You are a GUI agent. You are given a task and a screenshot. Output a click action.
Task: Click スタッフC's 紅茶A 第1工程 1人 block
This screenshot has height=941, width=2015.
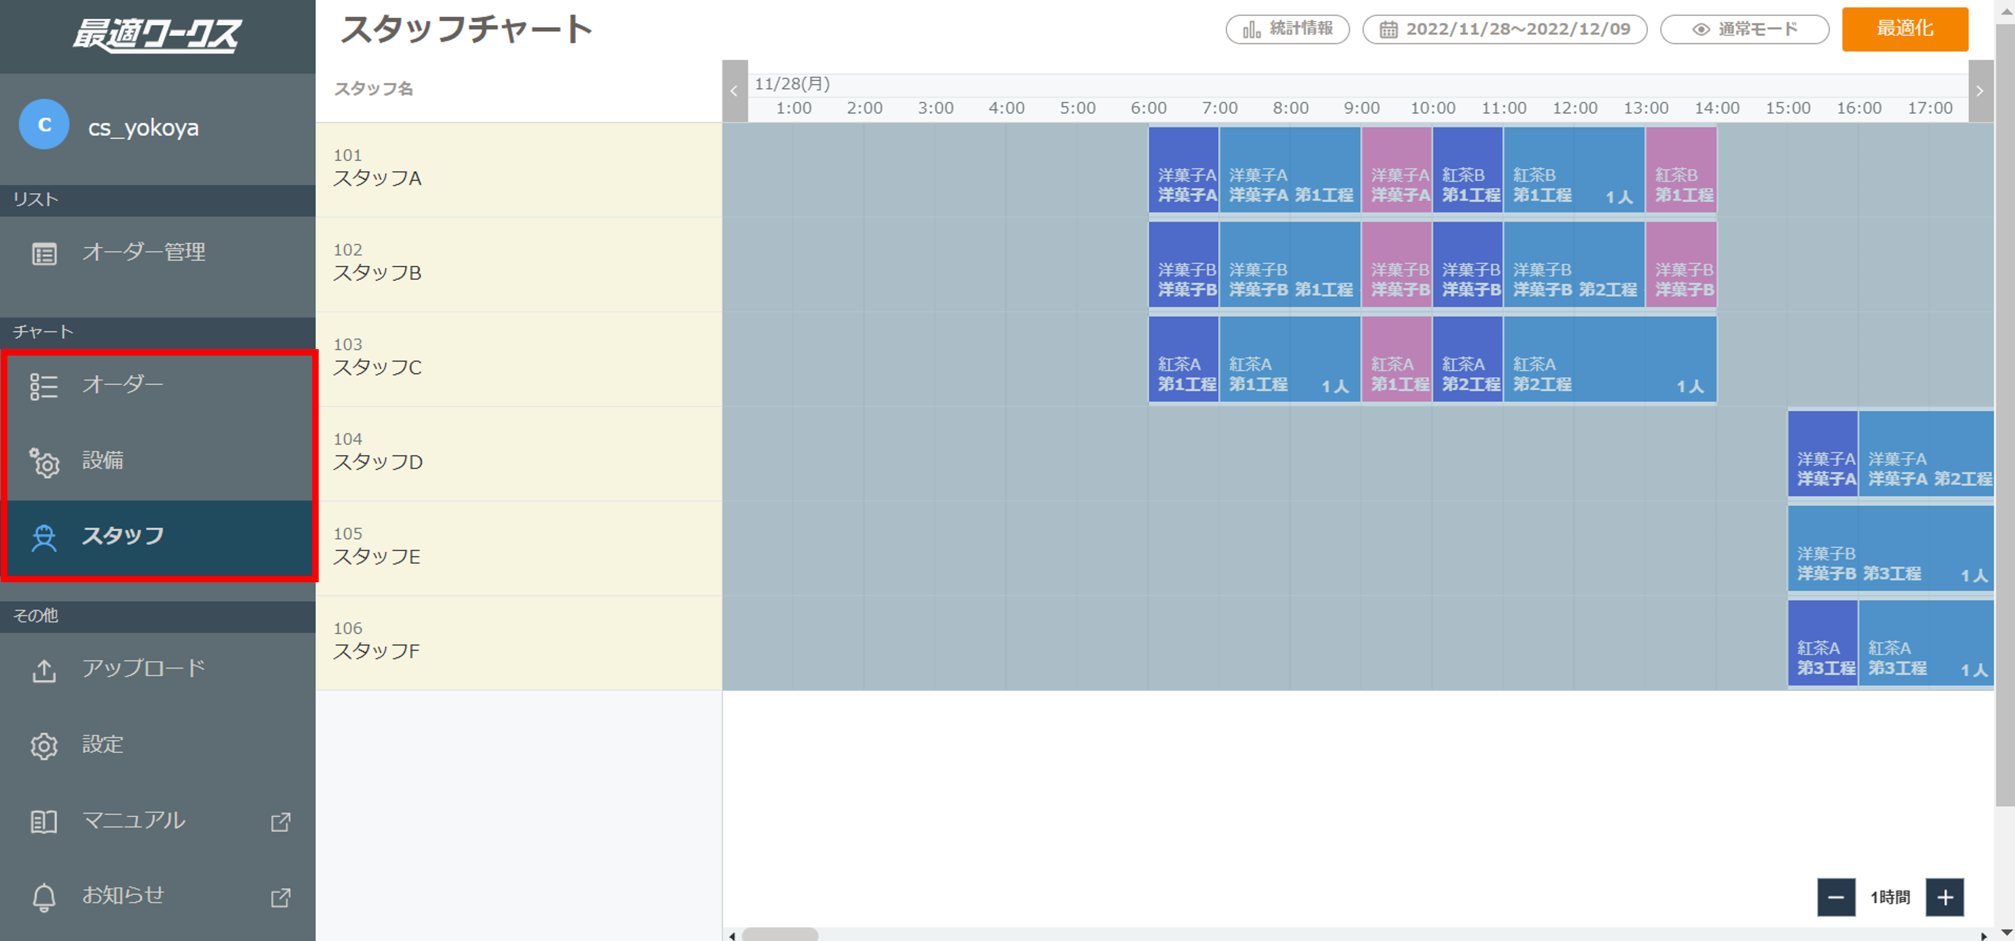(1290, 359)
